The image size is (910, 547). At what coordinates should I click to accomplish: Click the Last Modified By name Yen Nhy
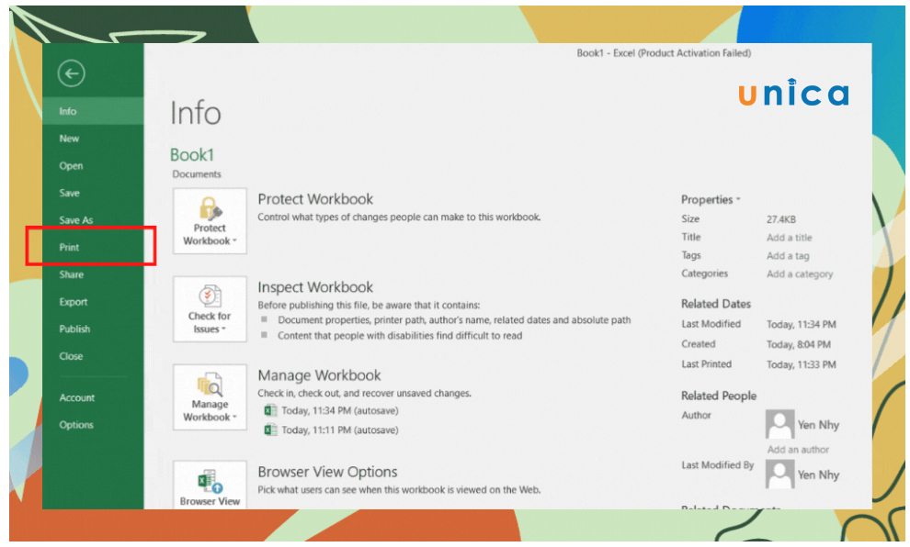coord(818,475)
